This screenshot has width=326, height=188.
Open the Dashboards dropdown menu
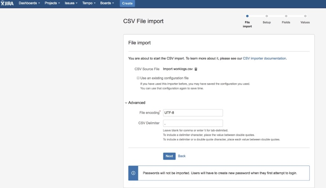click(x=29, y=3)
